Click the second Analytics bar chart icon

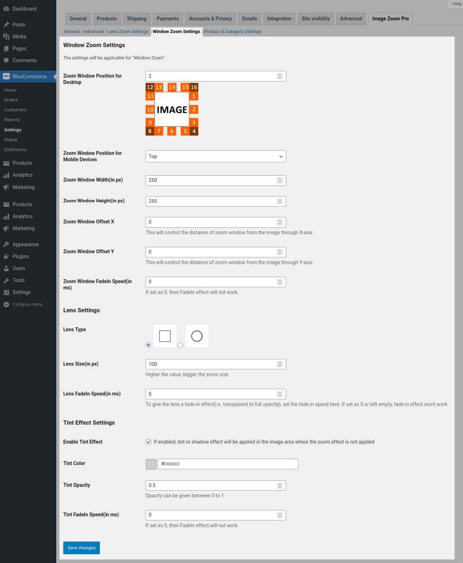[x=6, y=216]
